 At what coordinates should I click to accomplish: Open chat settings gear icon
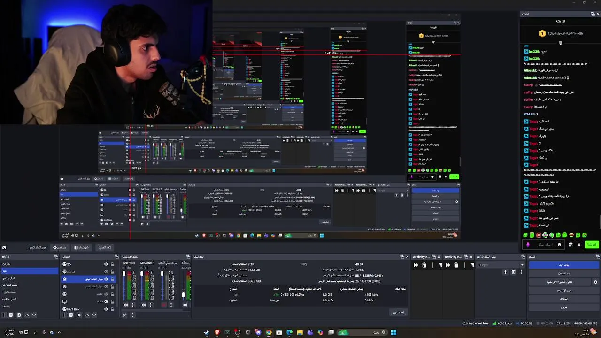click(x=579, y=245)
